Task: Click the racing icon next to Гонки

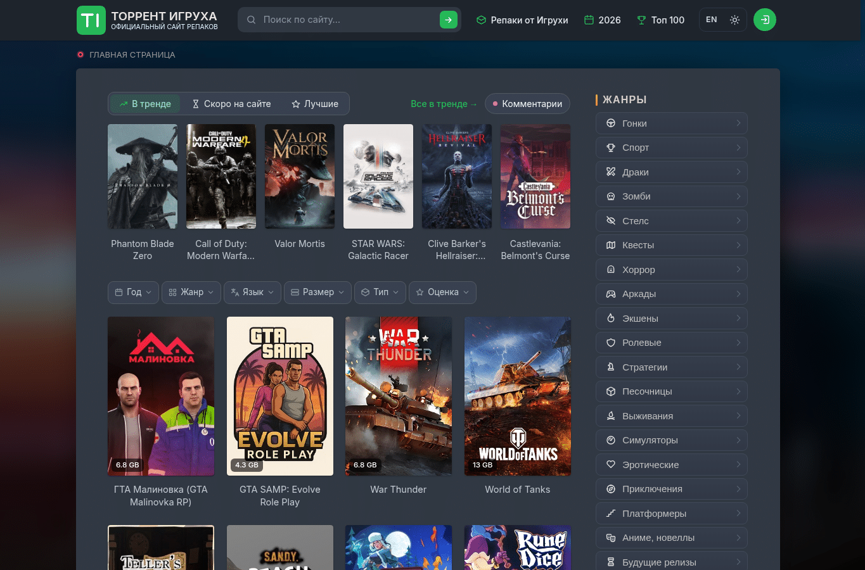Action: tap(611, 123)
